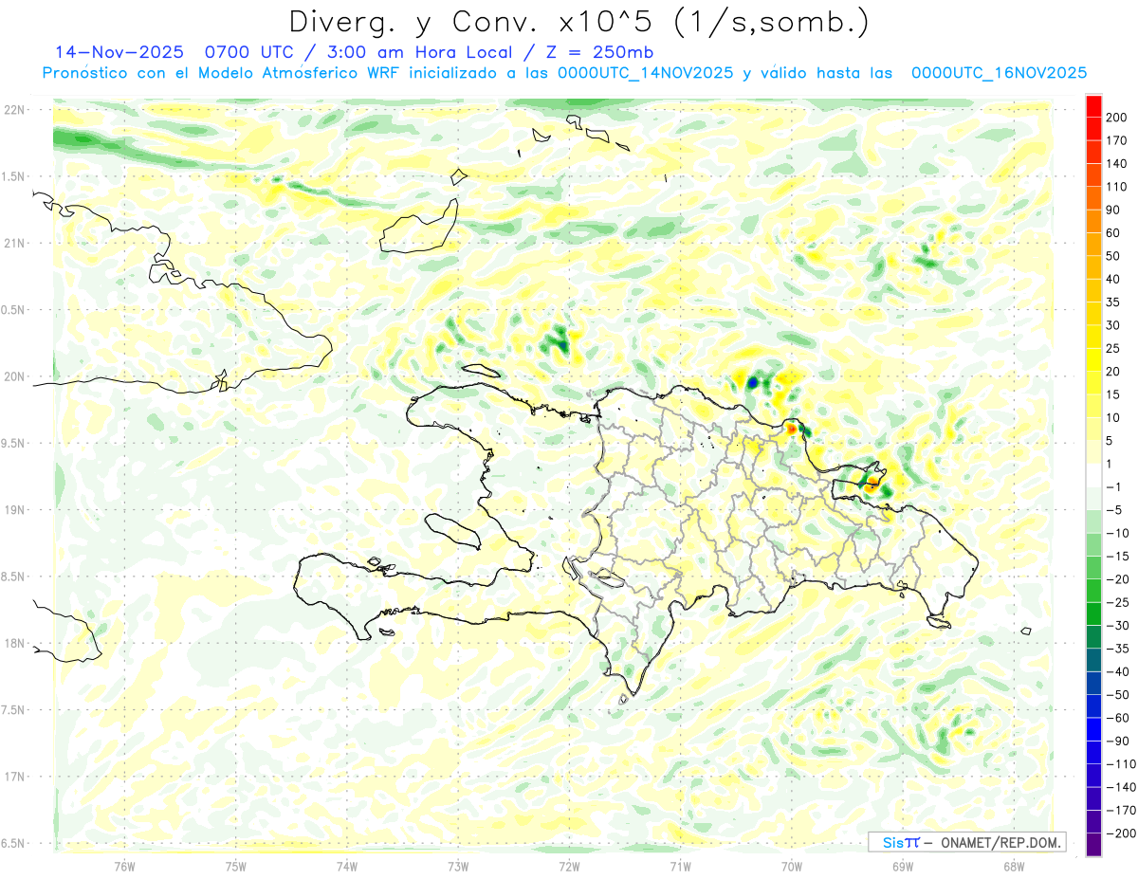Click the '72W' longitude label
The height and width of the screenshot is (879, 1138).
coord(569,866)
